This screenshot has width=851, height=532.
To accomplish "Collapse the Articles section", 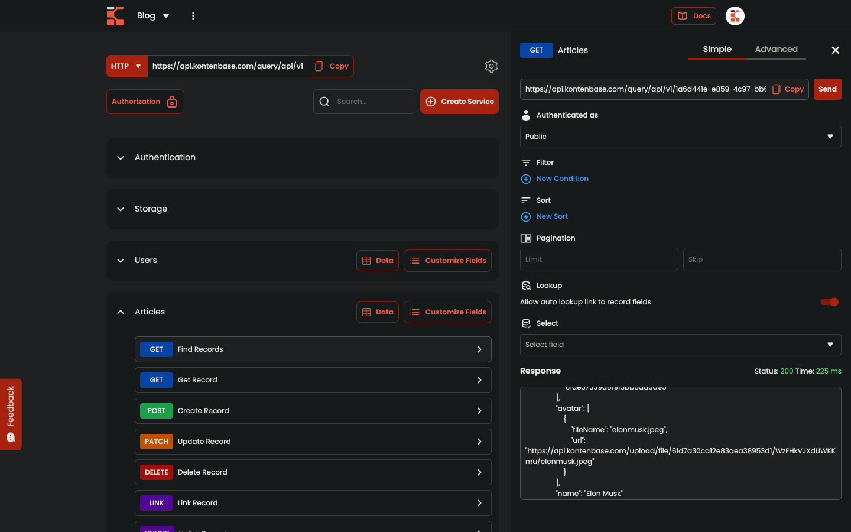I will tap(121, 312).
